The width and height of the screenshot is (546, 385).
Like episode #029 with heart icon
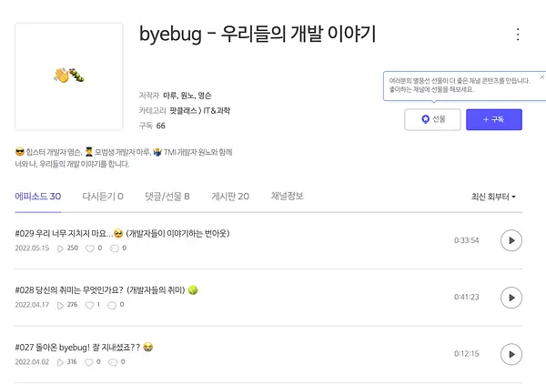[90, 248]
